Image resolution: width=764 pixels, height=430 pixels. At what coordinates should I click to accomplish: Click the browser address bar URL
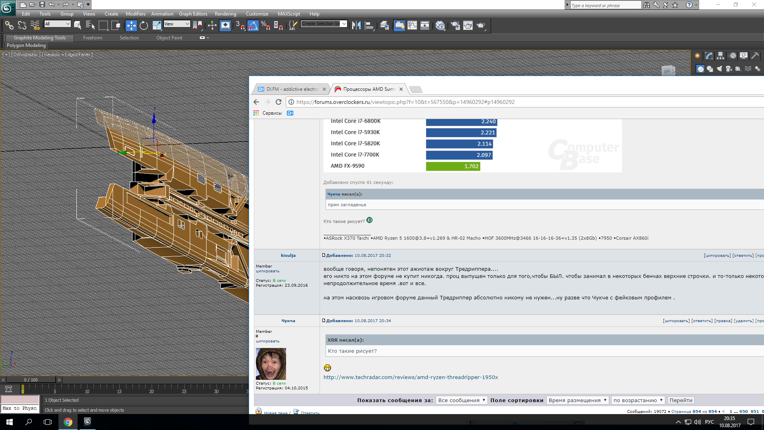point(405,102)
